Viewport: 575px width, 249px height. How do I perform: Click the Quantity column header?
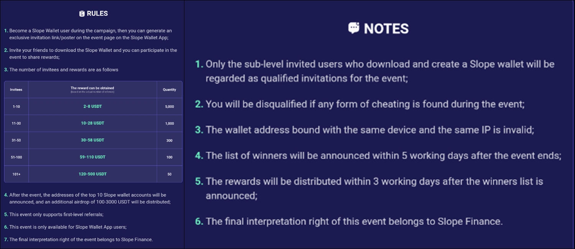pos(169,90)
